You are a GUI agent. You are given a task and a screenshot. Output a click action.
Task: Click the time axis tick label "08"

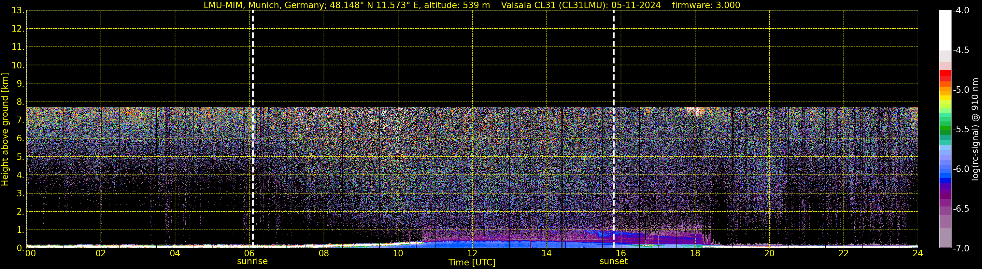[324, 253]
